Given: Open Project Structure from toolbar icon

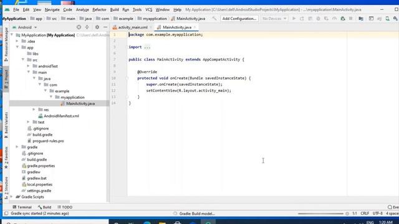Looking at the screenshot, I should click(361, 19).
